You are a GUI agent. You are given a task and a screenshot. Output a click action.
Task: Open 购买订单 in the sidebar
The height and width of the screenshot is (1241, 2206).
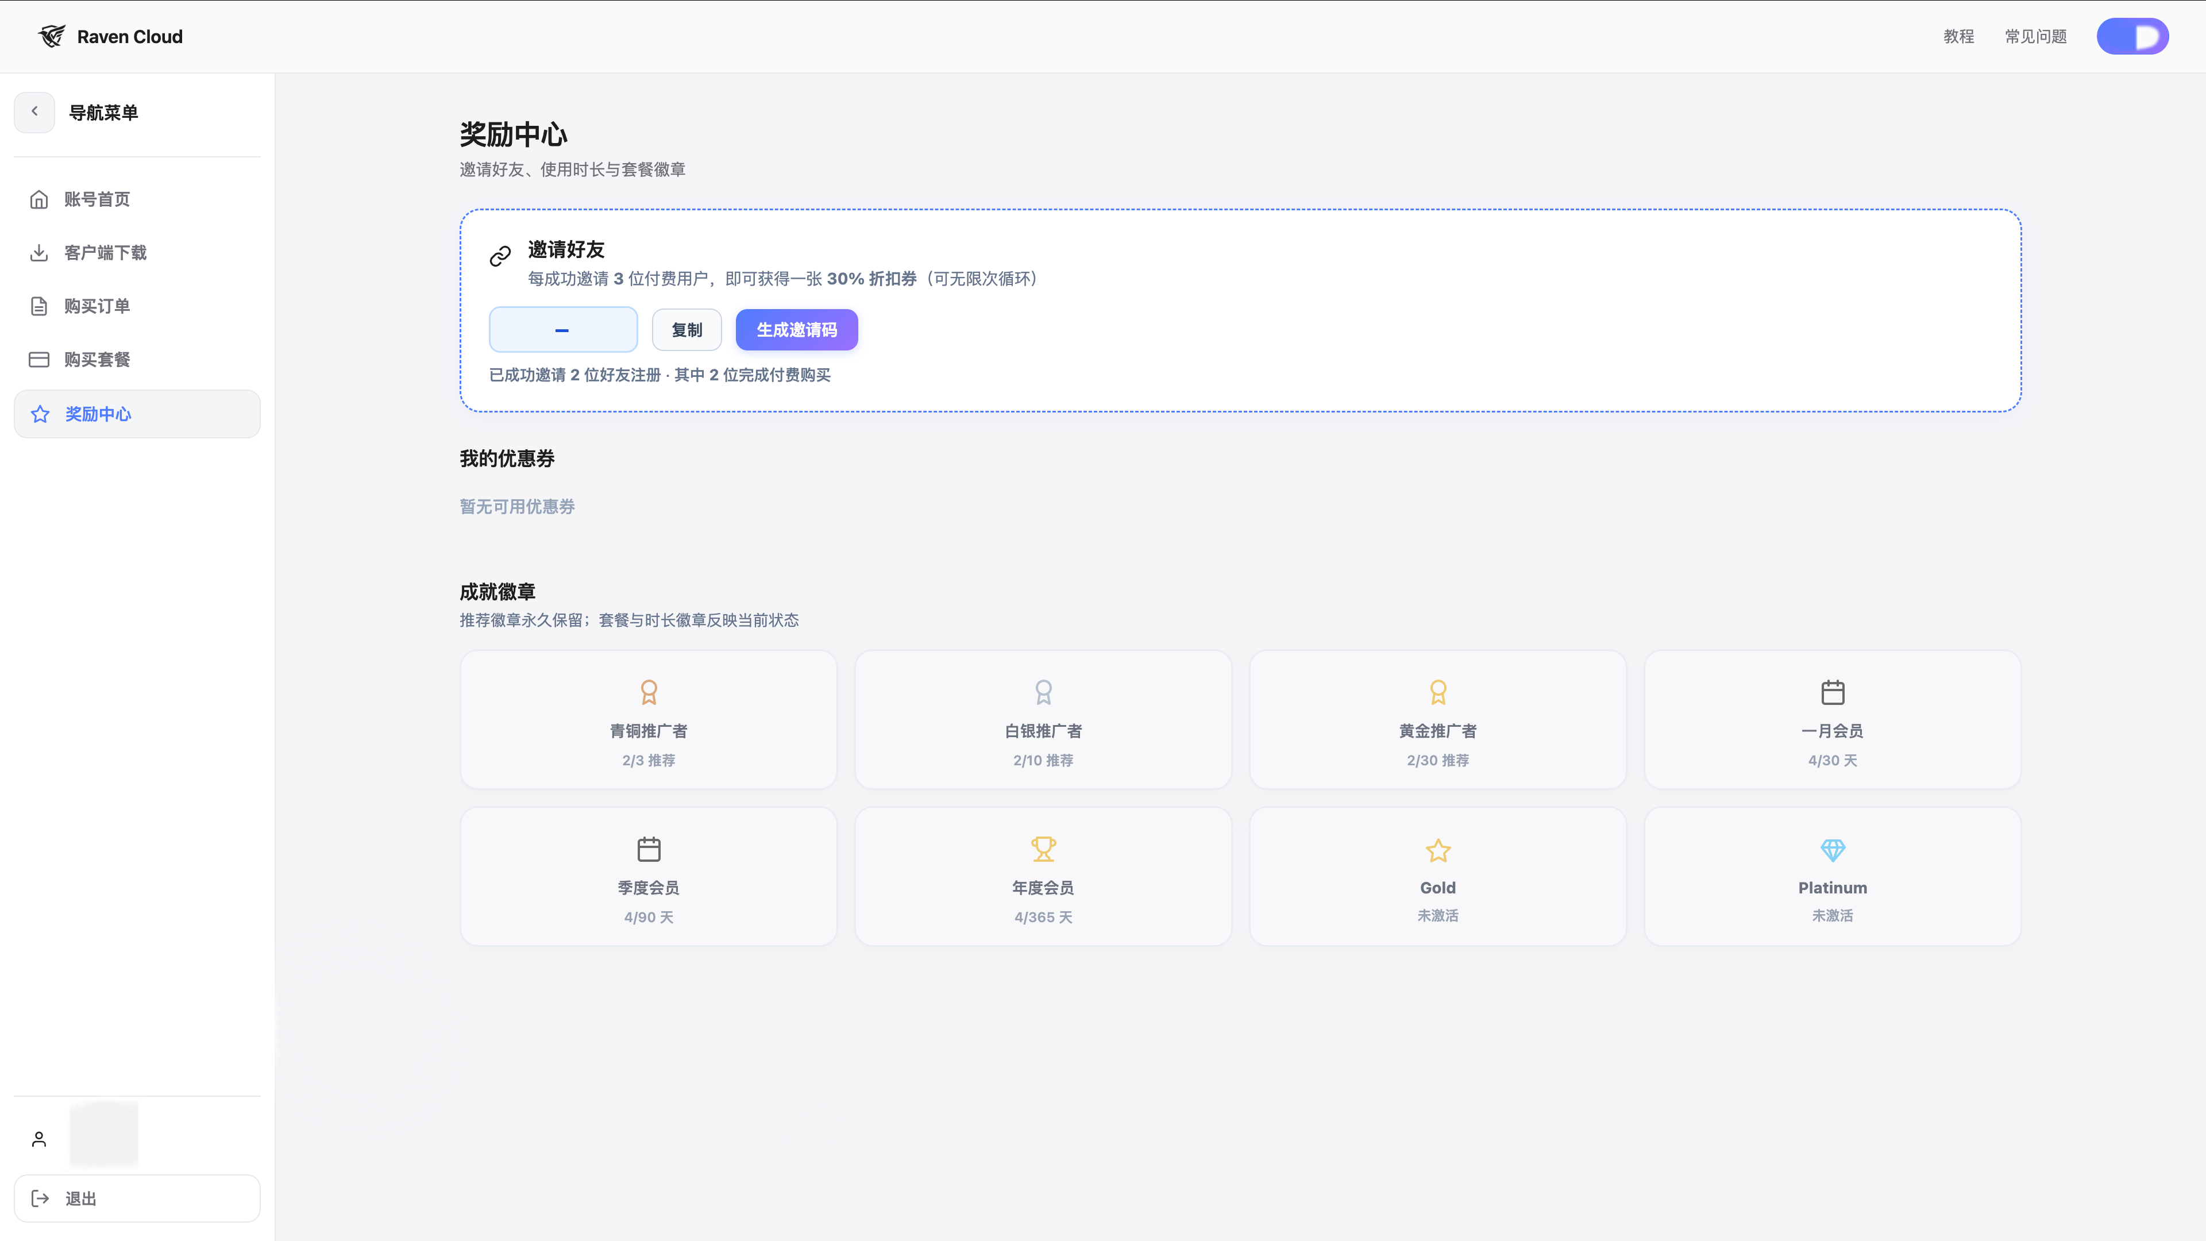[137, 306]
